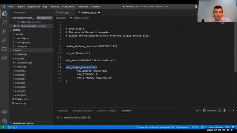Open the feedback icon in the status bar
The image size is (237, 133).
(x=227, y=127)
